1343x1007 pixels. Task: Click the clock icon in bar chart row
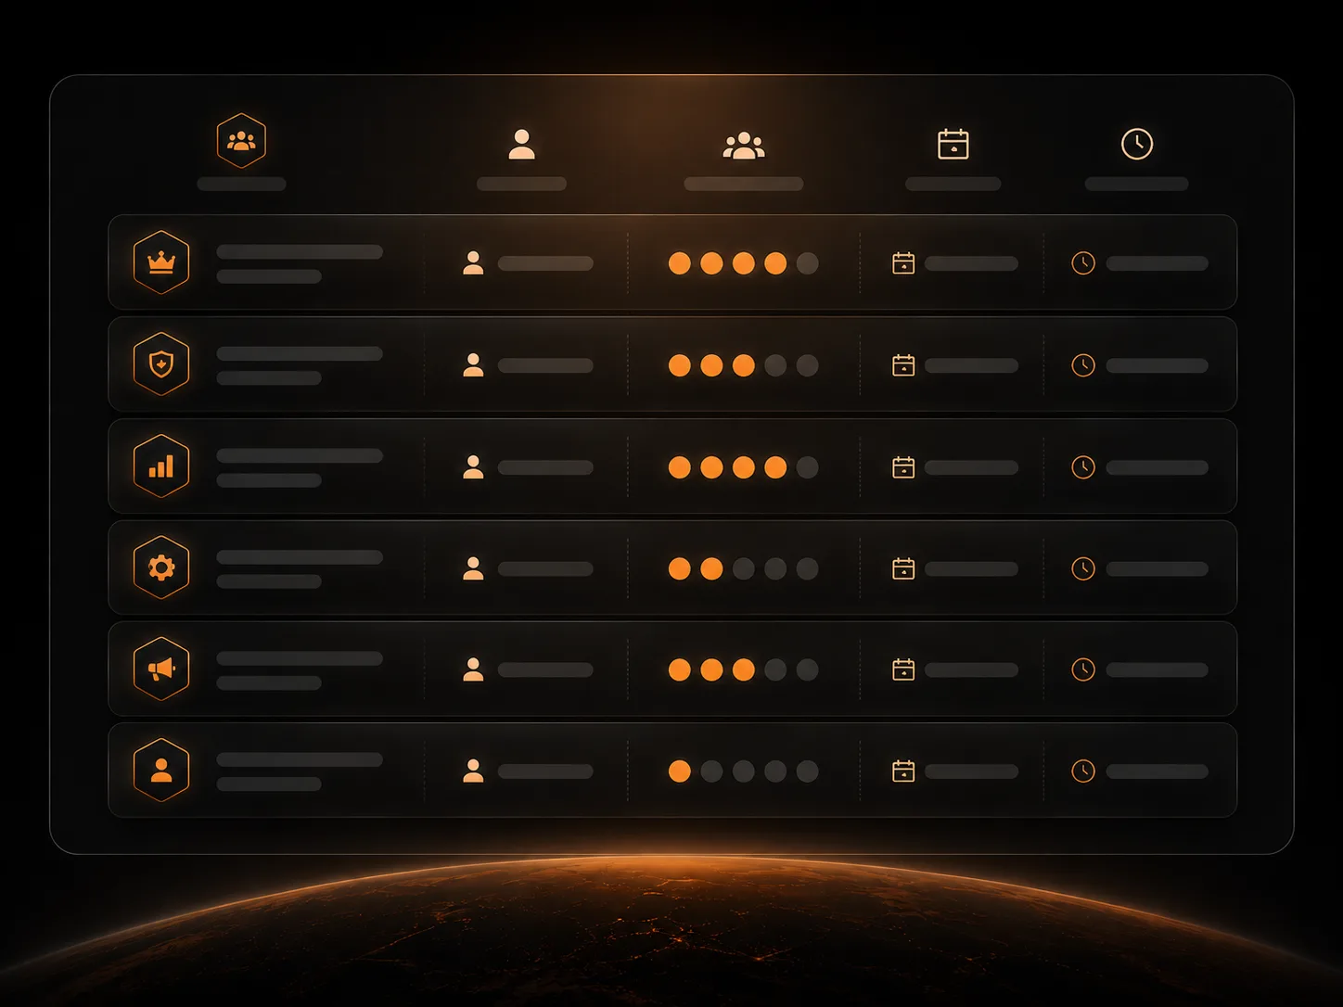pos(1083,467)
